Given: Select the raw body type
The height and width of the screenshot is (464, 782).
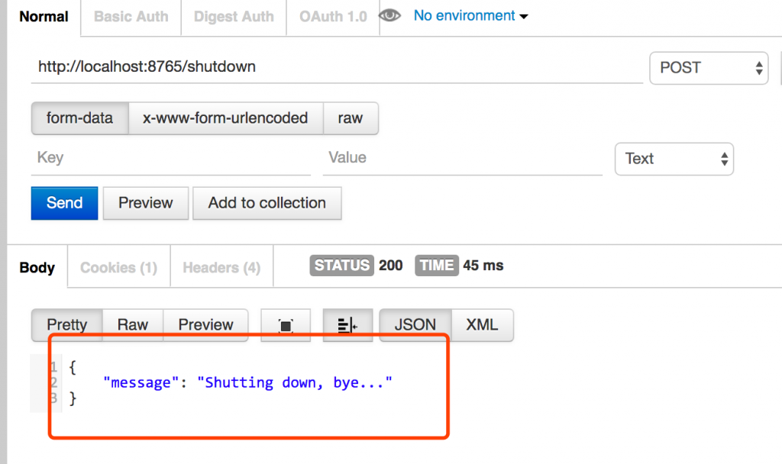Looking at the screenshot, I should [x=351, y=118].
